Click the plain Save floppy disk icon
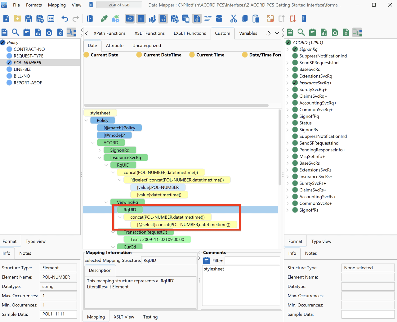 29,19
